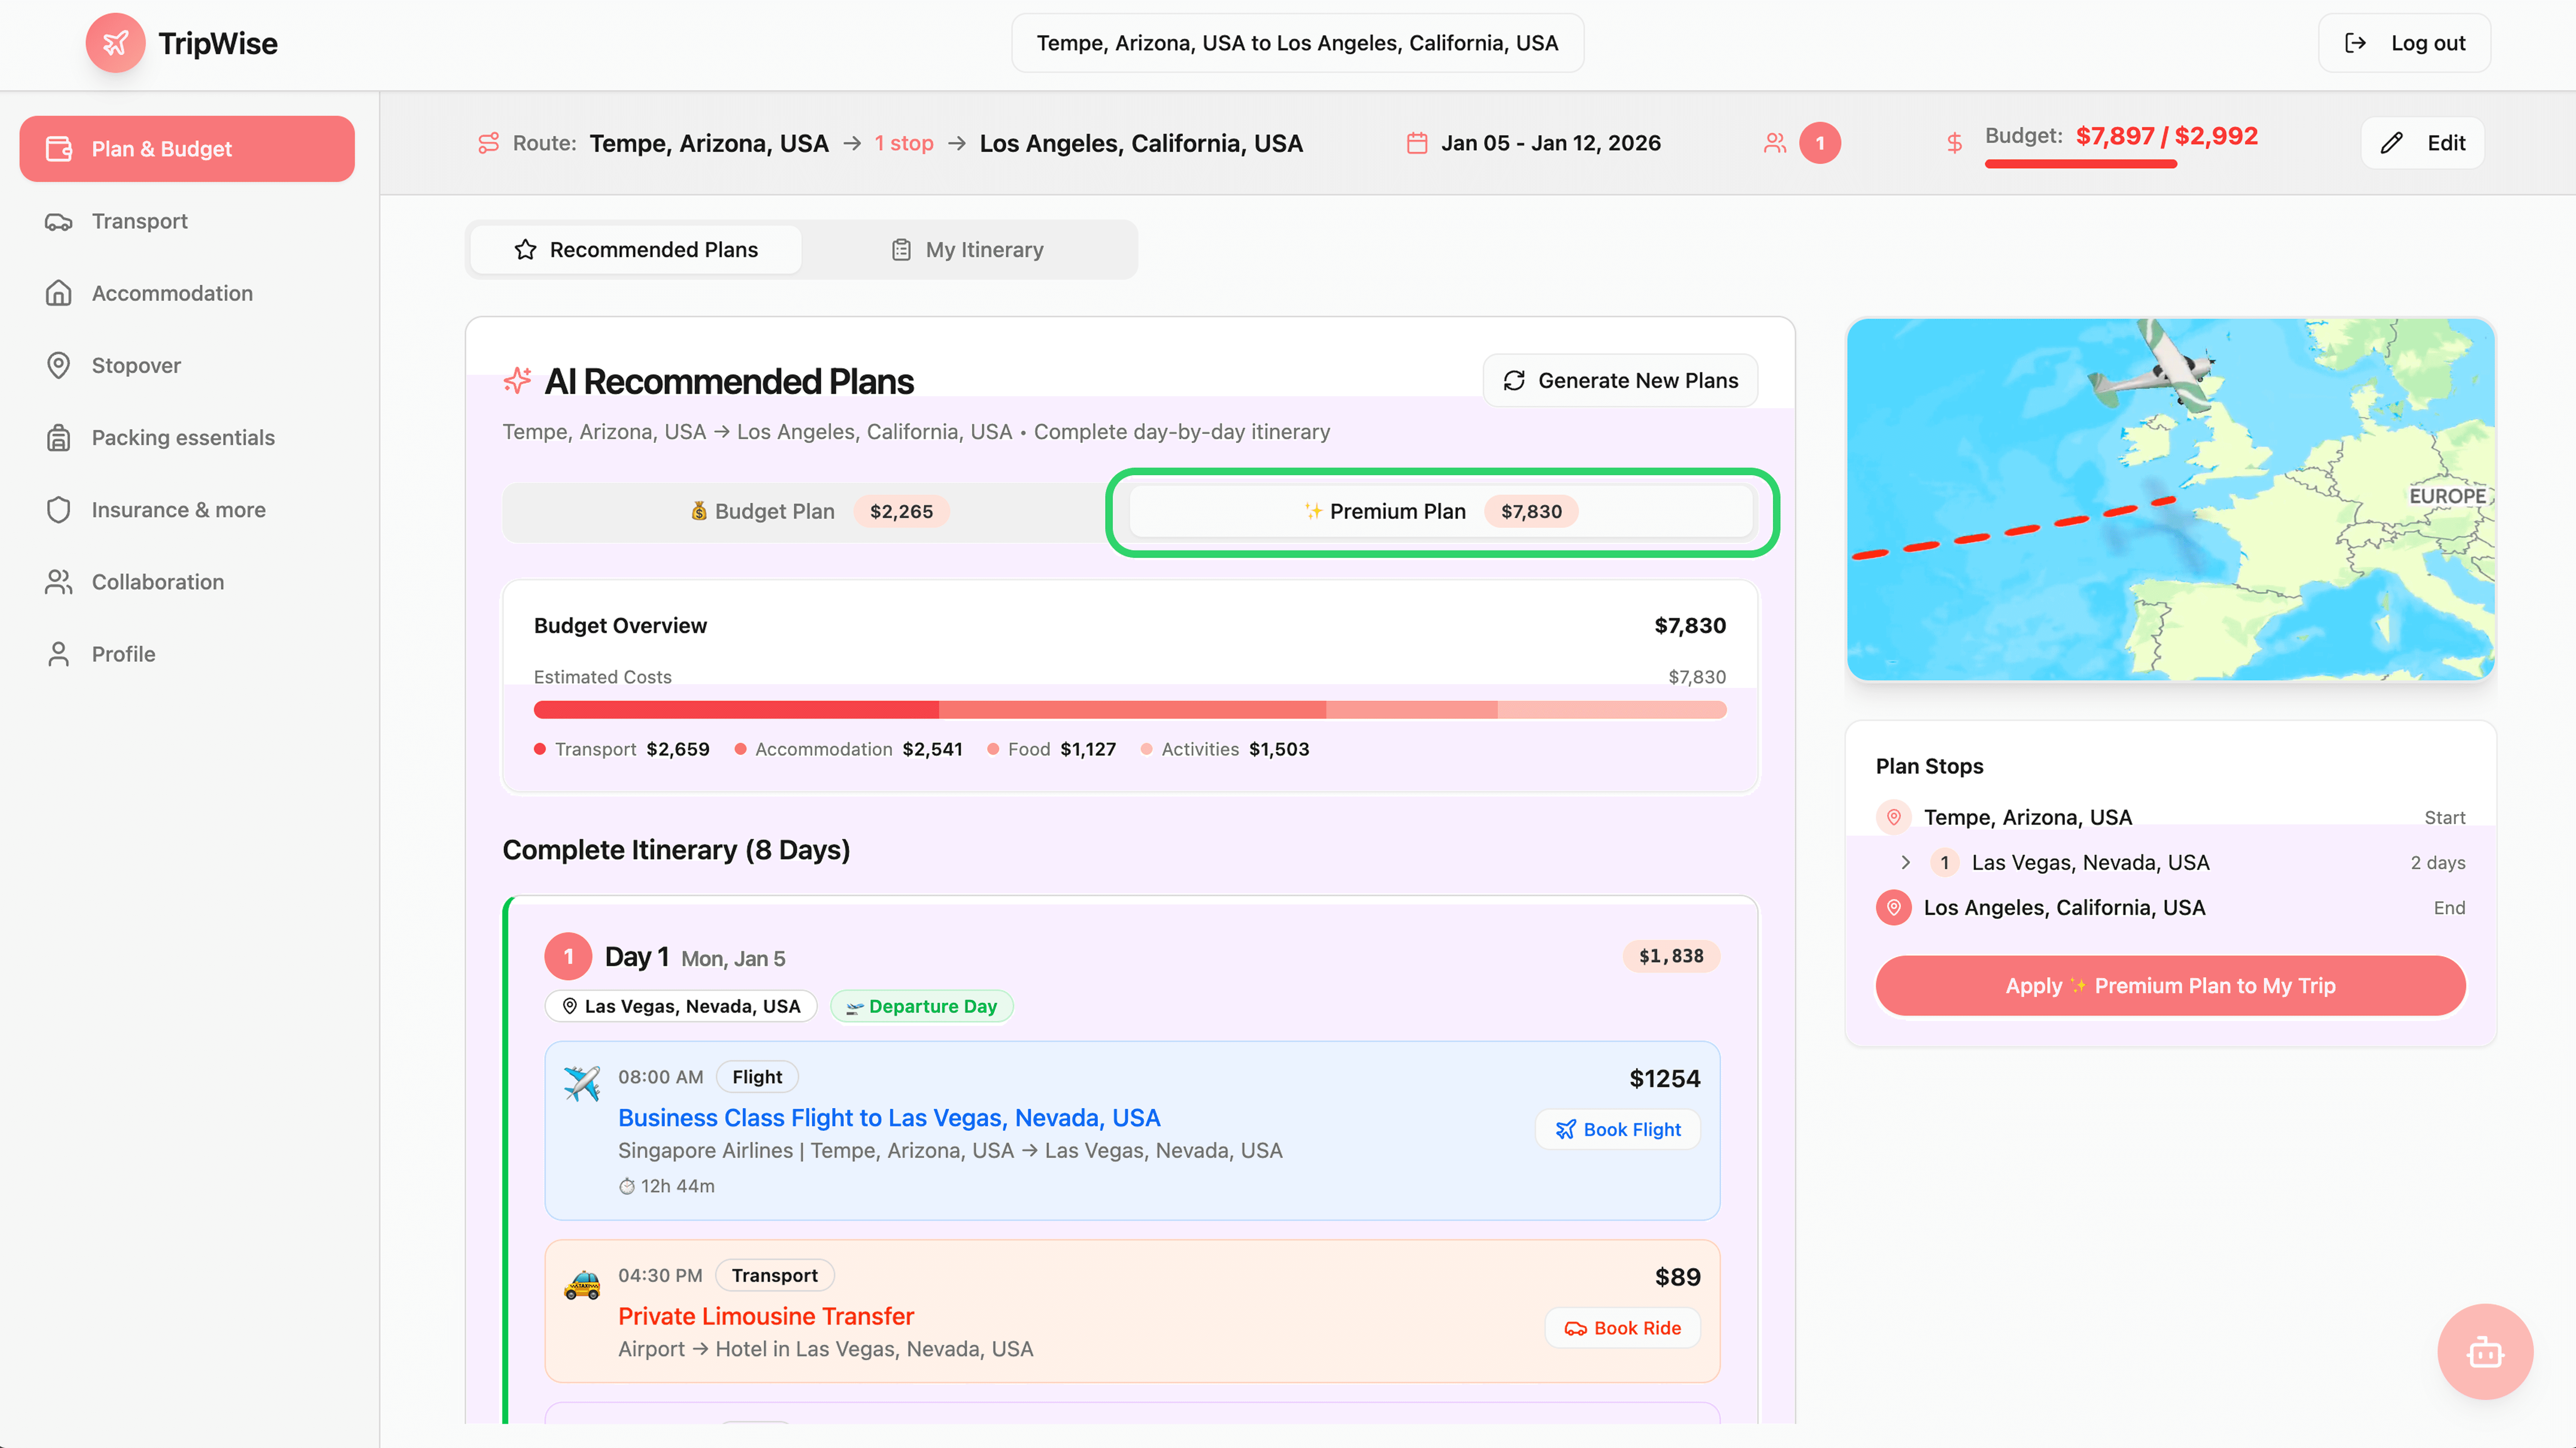Open the Tempe to Los Angeles trip selector
Viewport: 2576px width, 1448px height.
click(x=1297, y=43)
